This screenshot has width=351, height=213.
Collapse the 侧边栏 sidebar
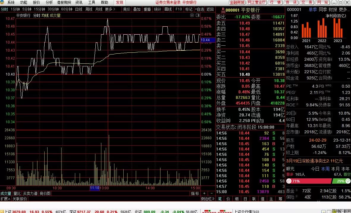(x=208, y=199)
